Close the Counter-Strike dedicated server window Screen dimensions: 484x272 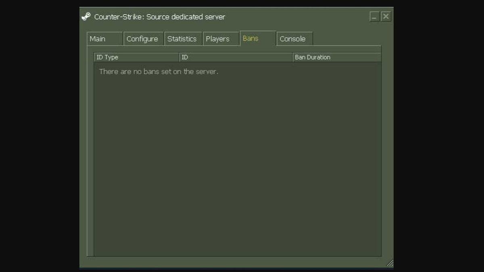click(386, 17)
